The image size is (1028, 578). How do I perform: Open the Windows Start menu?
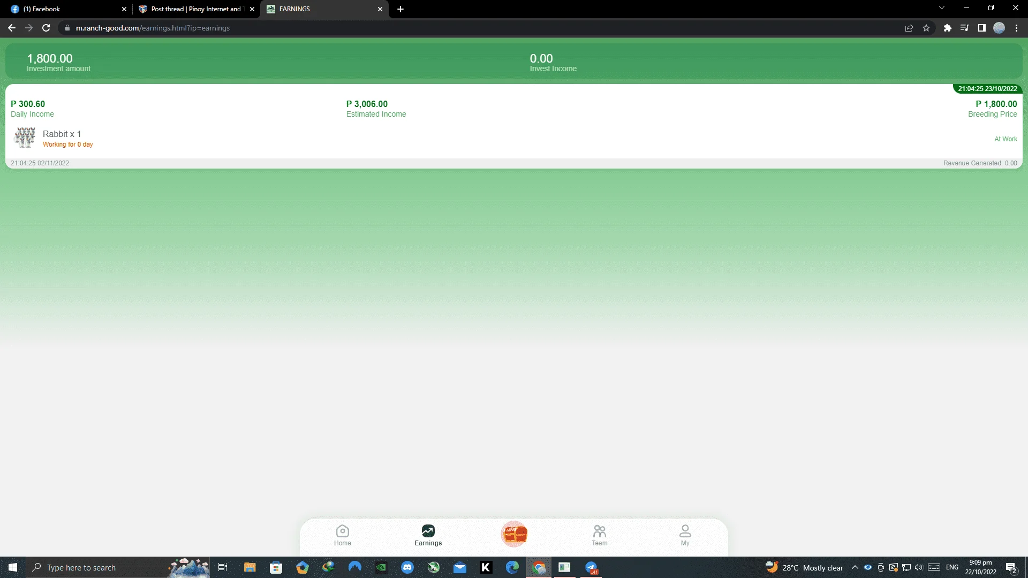(13, 567)
